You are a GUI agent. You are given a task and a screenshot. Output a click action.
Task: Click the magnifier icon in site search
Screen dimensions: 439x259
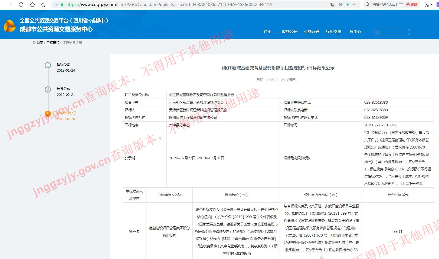[x=378, y=32]
